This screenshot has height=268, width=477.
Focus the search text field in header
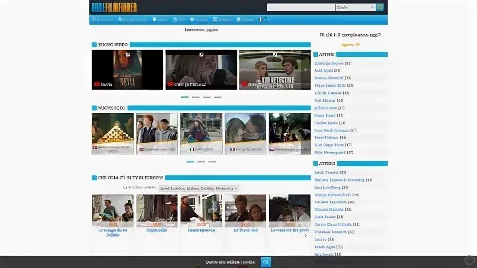coord(301,7)
